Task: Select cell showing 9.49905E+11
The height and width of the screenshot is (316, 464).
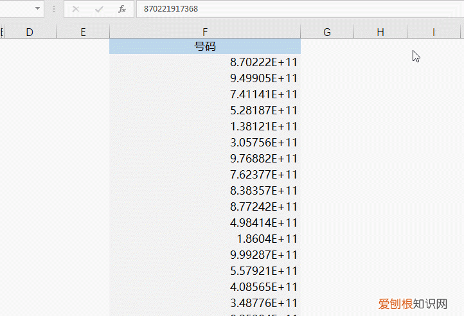Action: point(204,78)
